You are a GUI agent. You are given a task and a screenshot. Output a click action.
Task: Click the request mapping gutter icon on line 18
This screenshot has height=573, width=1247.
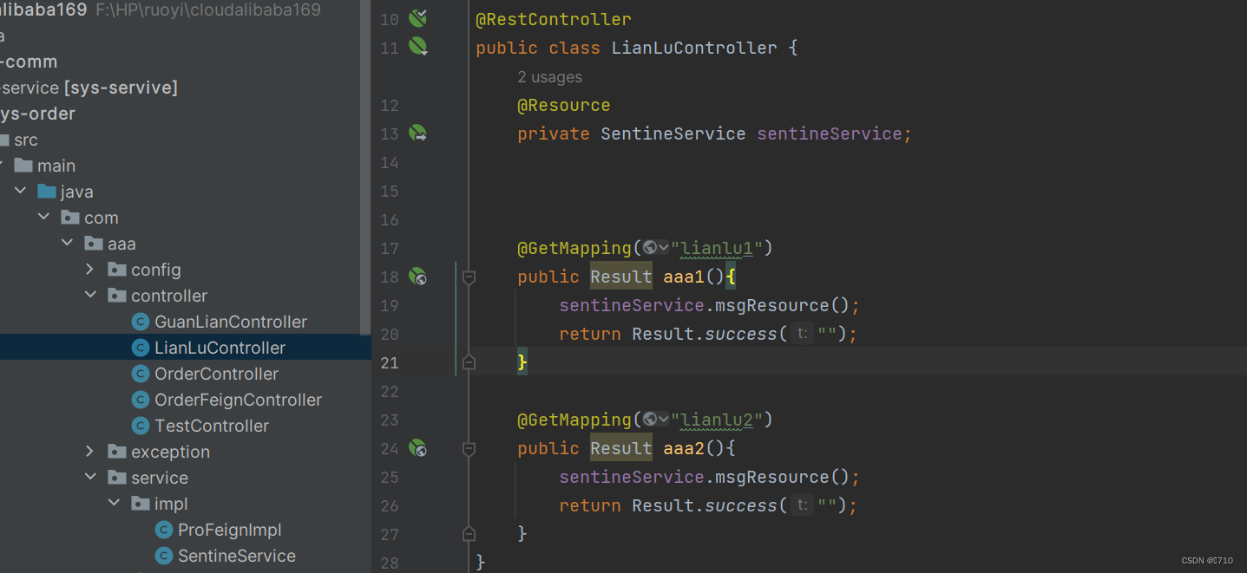417,276
